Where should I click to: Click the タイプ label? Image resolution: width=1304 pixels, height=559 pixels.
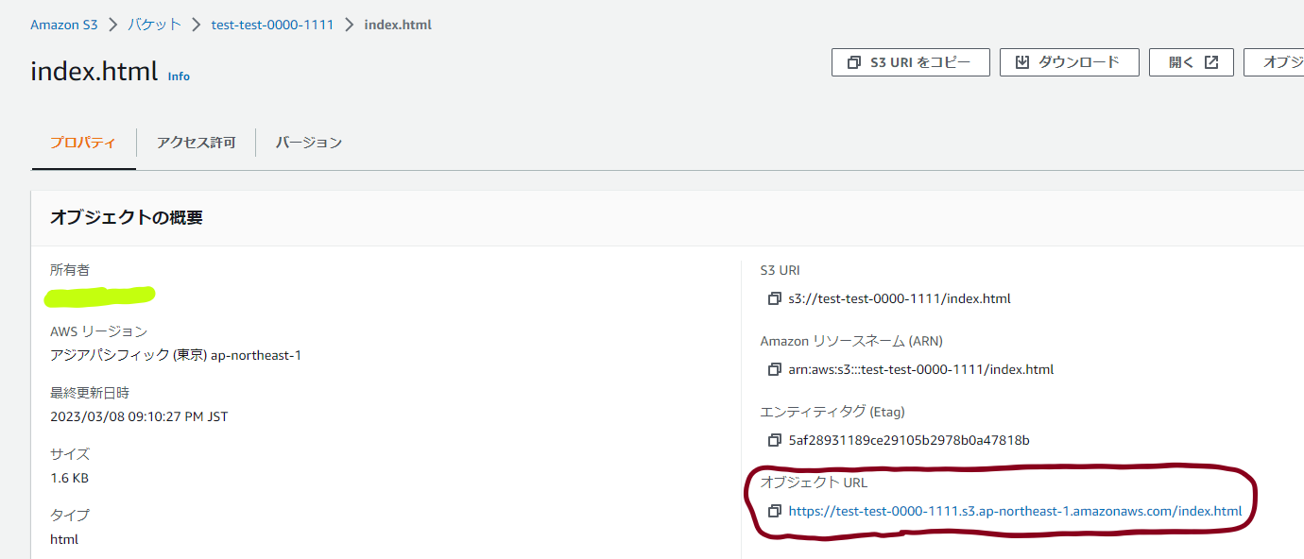pos(70,516)
